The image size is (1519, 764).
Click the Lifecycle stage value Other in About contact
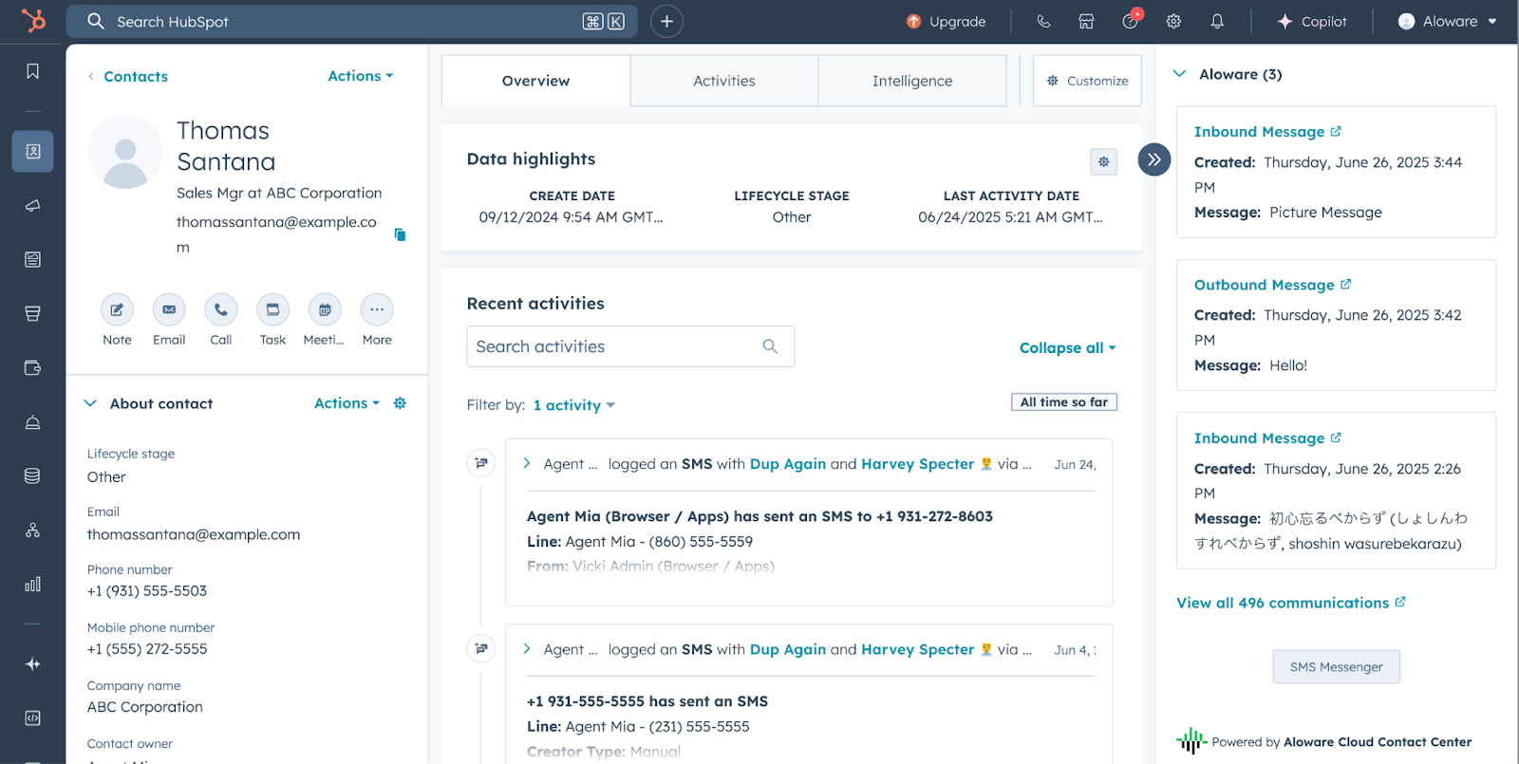click(106, 477)
